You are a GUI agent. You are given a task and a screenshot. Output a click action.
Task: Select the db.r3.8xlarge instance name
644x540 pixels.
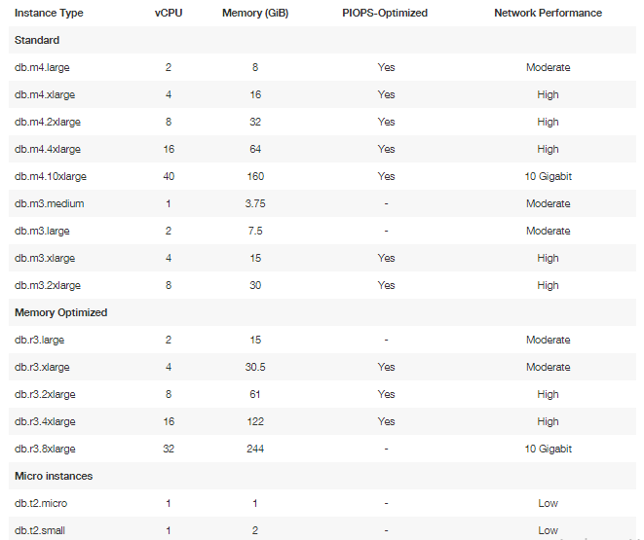click(45, 449)
